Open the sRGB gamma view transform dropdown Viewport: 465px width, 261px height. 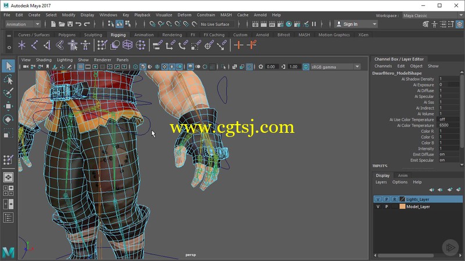335,67
